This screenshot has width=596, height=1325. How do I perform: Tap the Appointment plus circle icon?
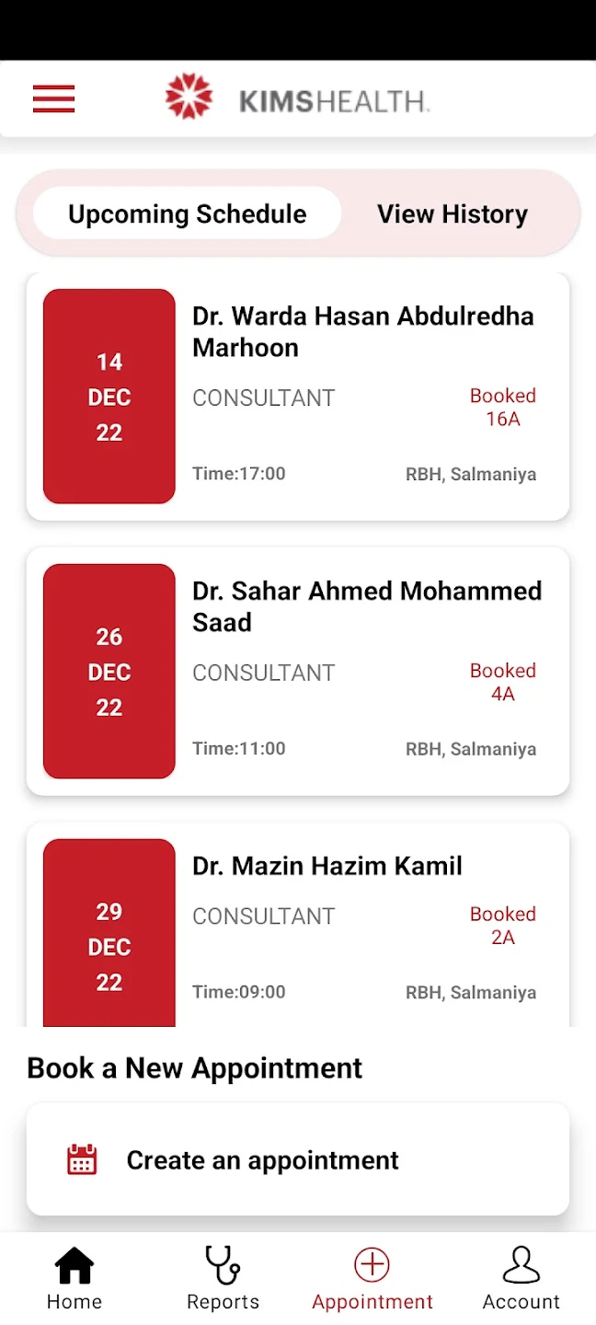(372, 1265)
